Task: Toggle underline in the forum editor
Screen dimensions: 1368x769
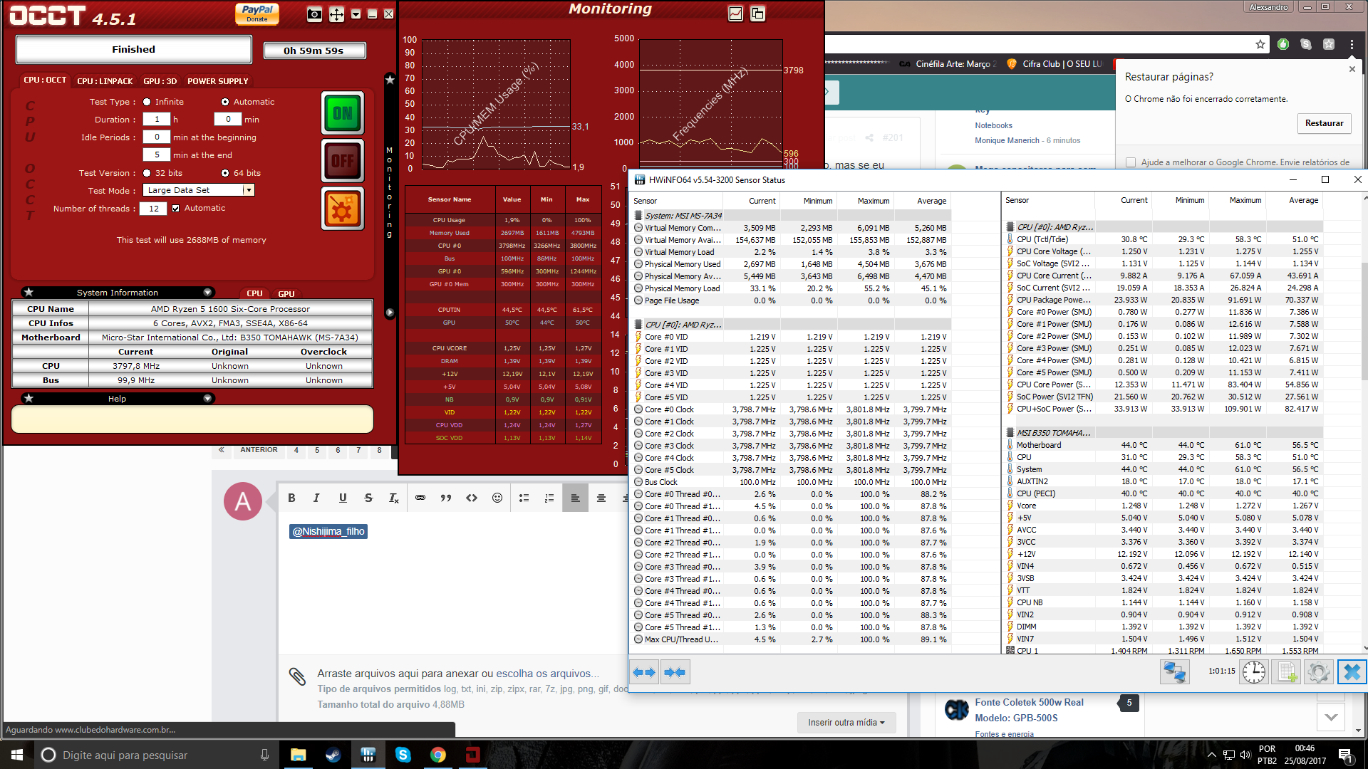Action: pos(343,498)
